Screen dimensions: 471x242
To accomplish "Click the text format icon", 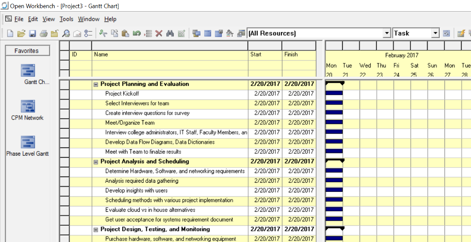I will 230,33.
